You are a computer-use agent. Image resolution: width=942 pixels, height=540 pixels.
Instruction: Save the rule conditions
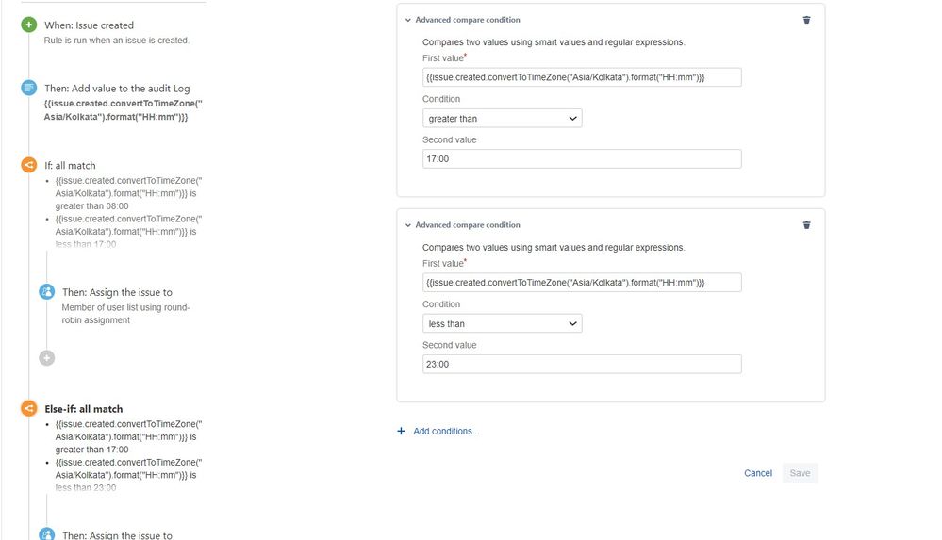tap(800, 473)
